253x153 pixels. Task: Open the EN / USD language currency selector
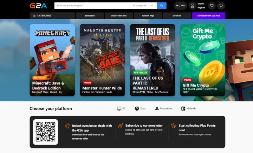[180, 6]
